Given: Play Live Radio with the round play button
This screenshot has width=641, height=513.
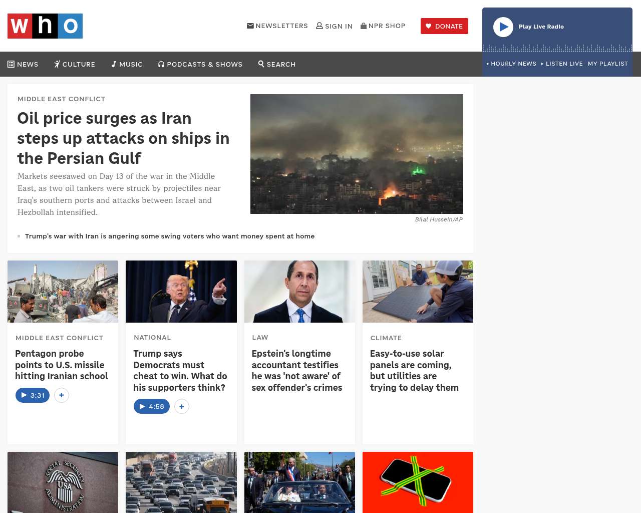Looking at the screenshot, I should pyautogui.click(x=503, y=27).
